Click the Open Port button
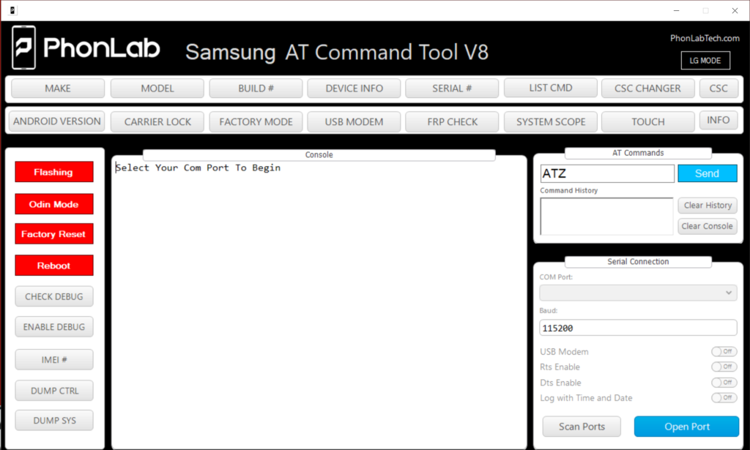Screen dimensions: 750x450 point(686,427)
